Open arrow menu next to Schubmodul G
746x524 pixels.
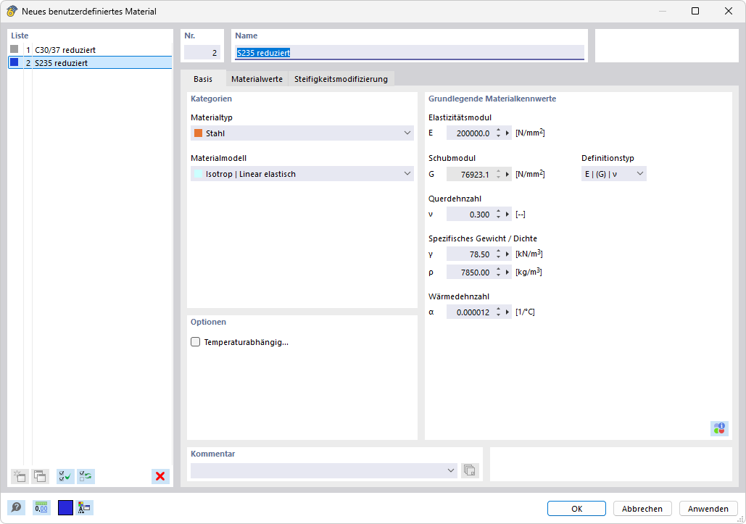507,174
